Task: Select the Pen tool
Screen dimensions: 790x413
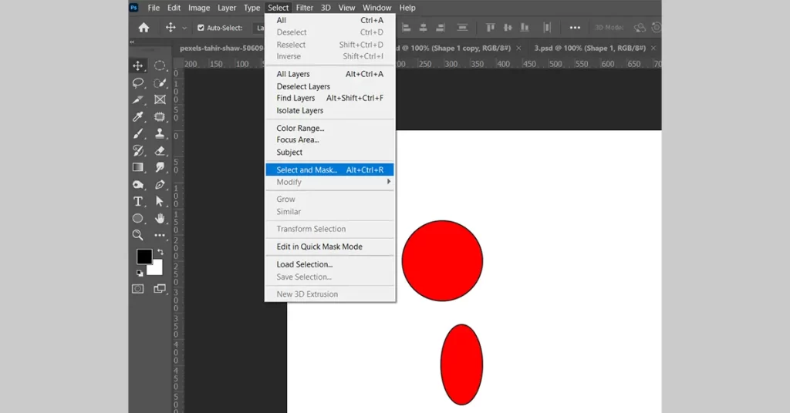Action: tap(160, 185)
